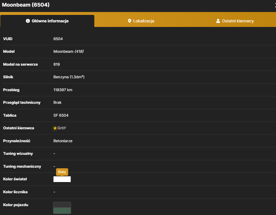
Task: Click the Przynależność label
Action: click(17, 141)
